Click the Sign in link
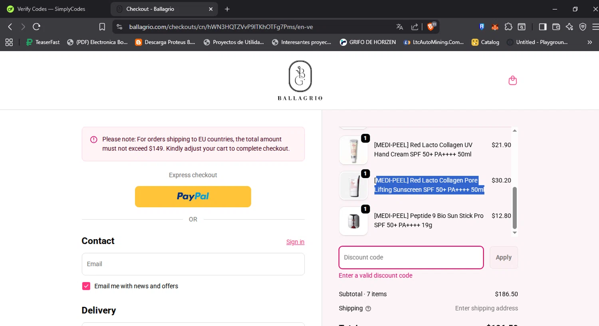 pos(295,242)
